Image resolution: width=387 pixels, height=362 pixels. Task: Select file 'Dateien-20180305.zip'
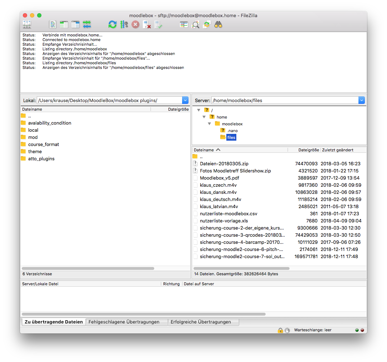279,164
